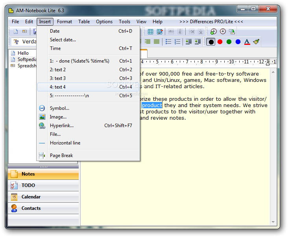
Task: Open the Edit menu
Action: pyautogui.click(x=29, y=22)
